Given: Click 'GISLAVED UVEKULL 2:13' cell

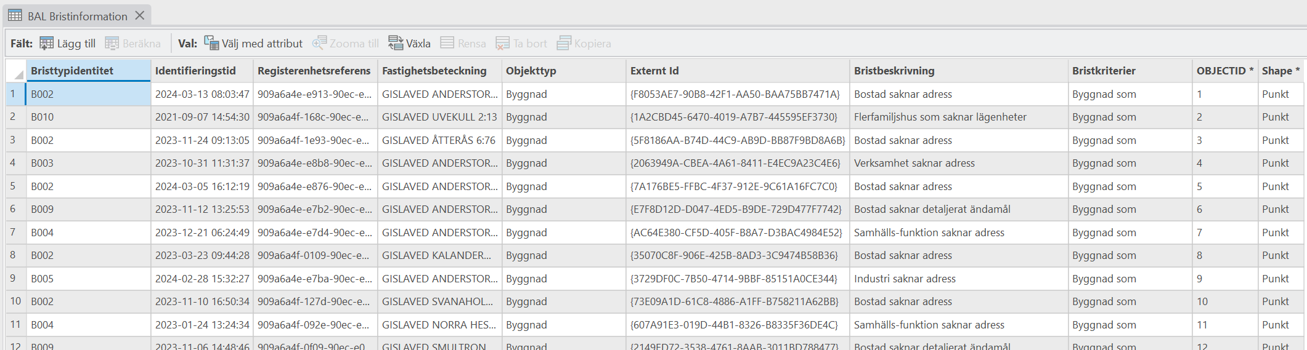Looking at the screenshot, I should click(439, 117).
